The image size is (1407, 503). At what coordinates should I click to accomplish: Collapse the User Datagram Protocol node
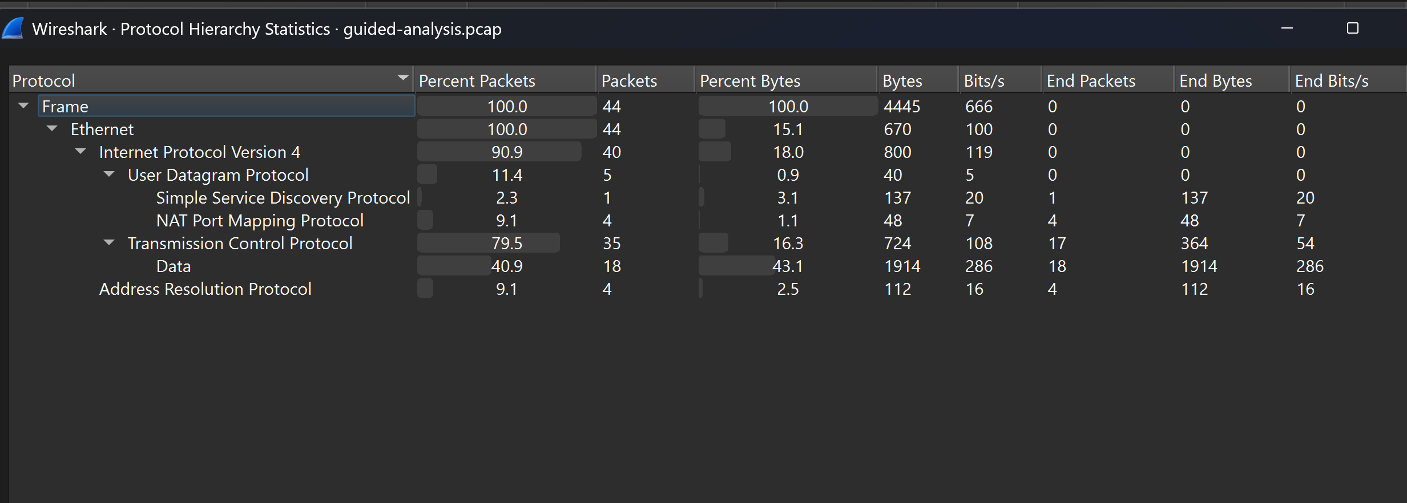(x=109, y=174)
